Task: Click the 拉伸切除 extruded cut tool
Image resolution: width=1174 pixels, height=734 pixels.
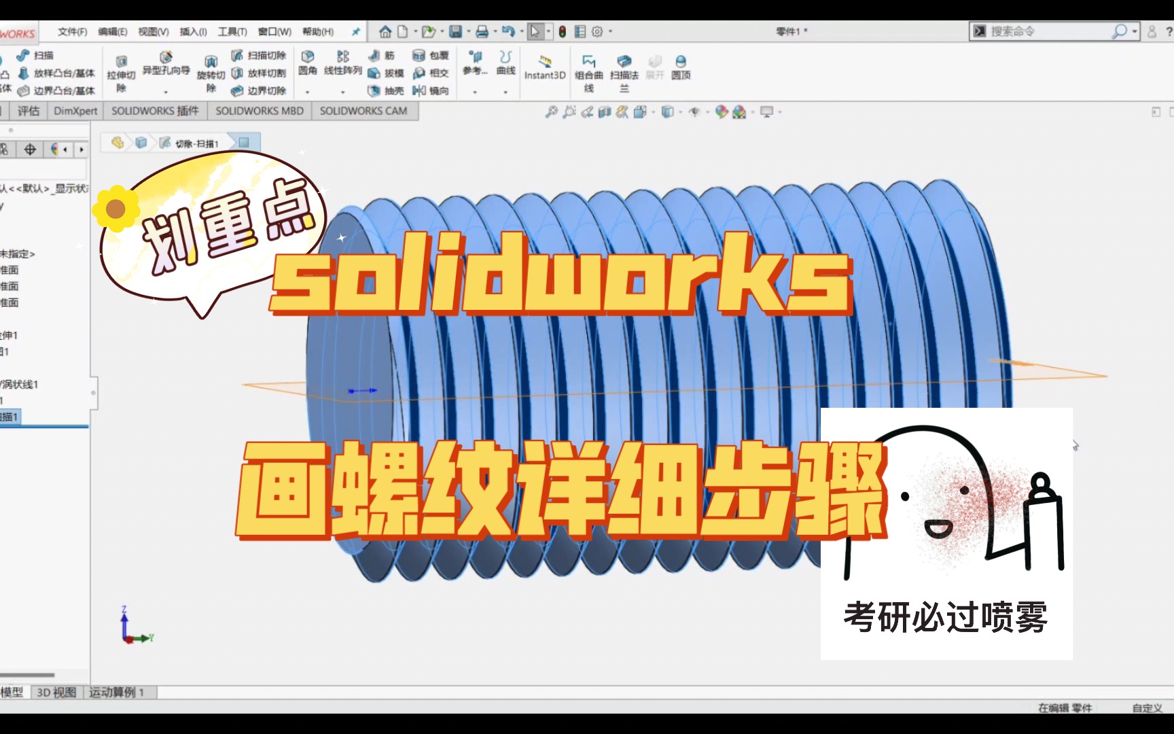Action: click(x=121, y=73)
